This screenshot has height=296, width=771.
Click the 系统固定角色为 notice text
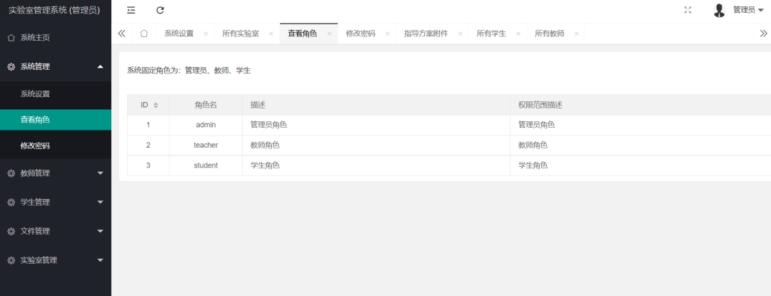click(x=188, y=71)
